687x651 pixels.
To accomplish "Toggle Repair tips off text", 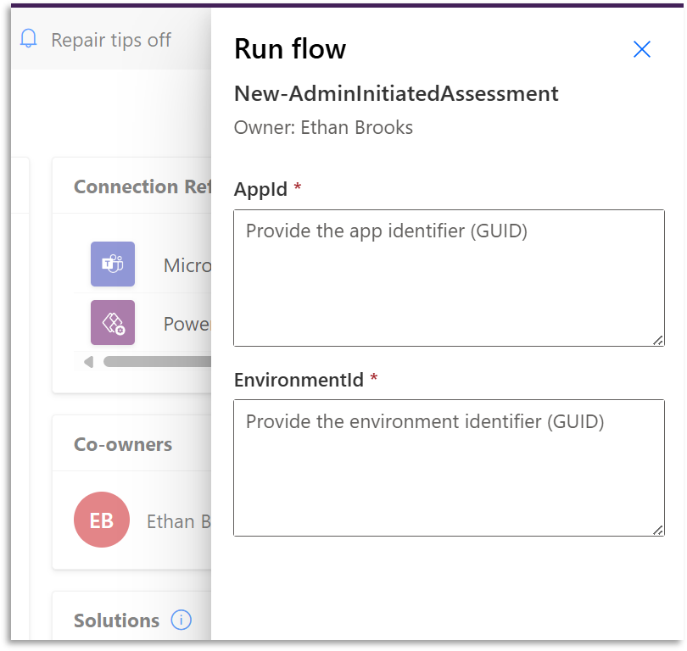I will [111, 41].
